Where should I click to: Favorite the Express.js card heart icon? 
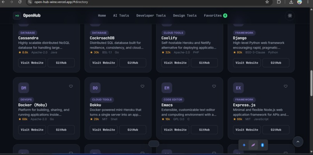[x=286, y=86]
